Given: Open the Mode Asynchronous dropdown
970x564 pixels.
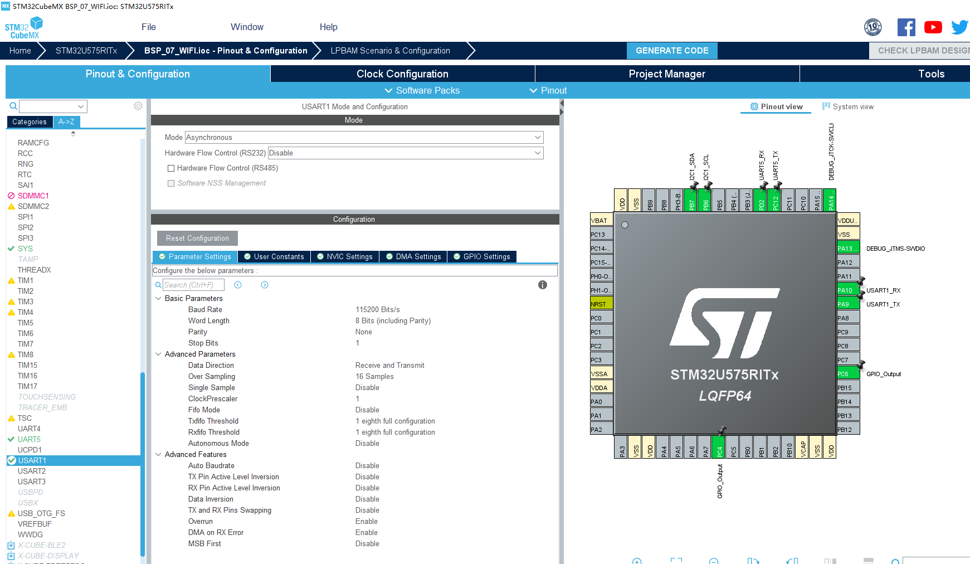Looking at the screenshot, I should click(364, 137).
